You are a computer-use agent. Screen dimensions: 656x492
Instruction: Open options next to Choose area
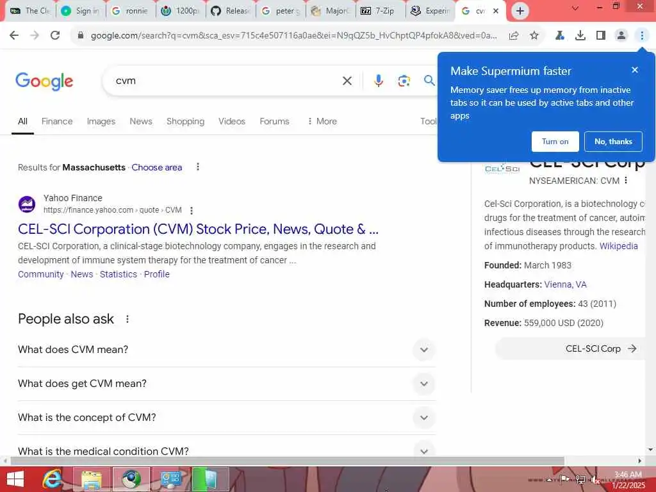[x=198, y=167]
